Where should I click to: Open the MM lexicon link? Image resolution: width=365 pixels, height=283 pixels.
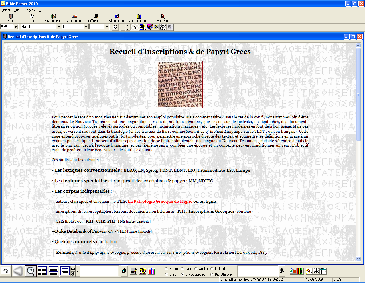[x=192, y=181]
